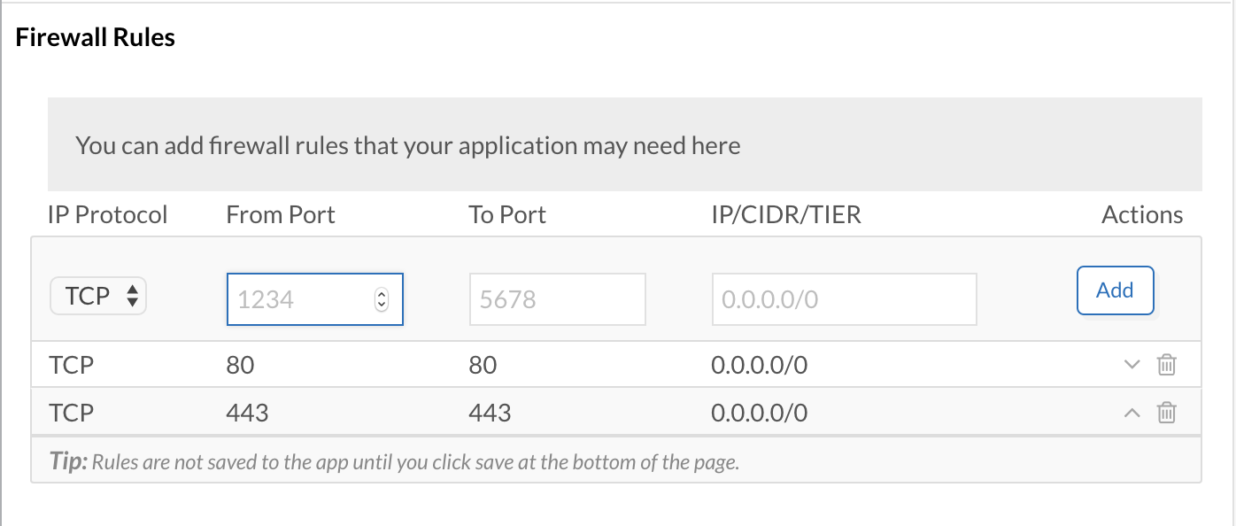Move the port 80 rule down
1236x526 pixels.
pyautogui.click(x=1132, y=365)
